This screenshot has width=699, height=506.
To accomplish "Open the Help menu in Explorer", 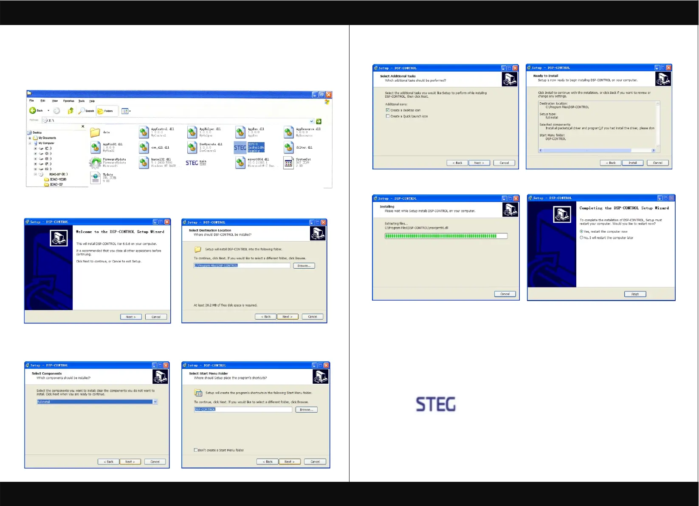I will [92, 101].
